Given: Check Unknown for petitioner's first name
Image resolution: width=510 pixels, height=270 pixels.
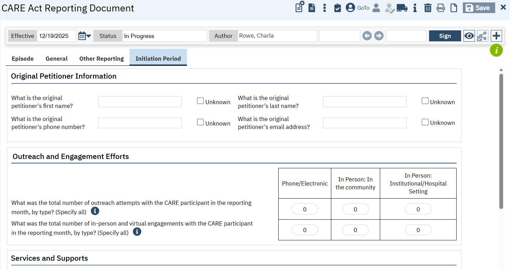Looking at the screenshot, I should (200, 101).
